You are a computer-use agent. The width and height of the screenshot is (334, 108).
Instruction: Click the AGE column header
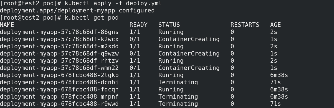click(x=275, y=25)
